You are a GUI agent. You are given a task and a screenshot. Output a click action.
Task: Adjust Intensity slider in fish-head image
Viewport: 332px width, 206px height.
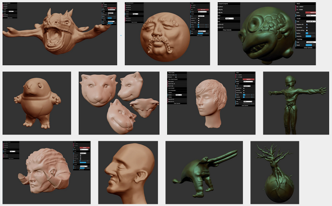point(310,36)
